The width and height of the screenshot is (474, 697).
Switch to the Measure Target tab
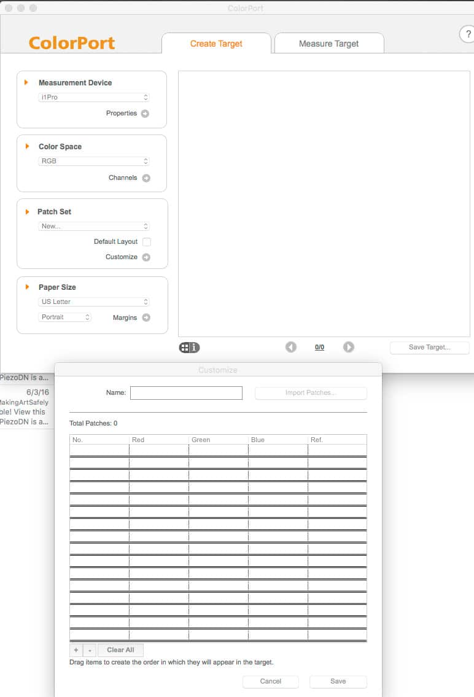pyautogui.click(x=328, y=44)
